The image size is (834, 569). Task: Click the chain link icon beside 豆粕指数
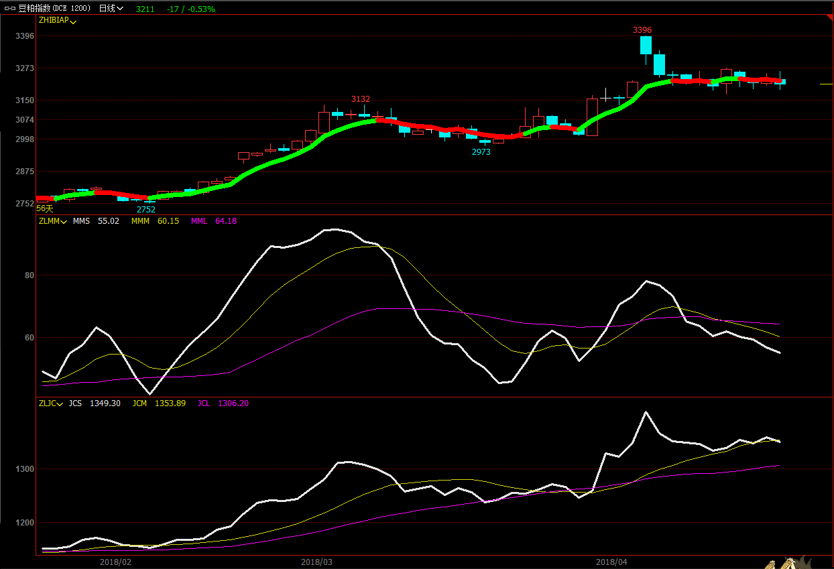tap(10, 9)
